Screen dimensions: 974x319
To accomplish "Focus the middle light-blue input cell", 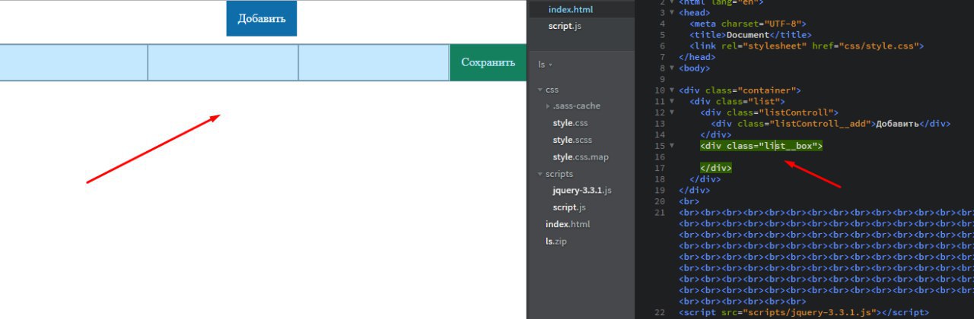I will pyautogui.click(x=223, y=62).
